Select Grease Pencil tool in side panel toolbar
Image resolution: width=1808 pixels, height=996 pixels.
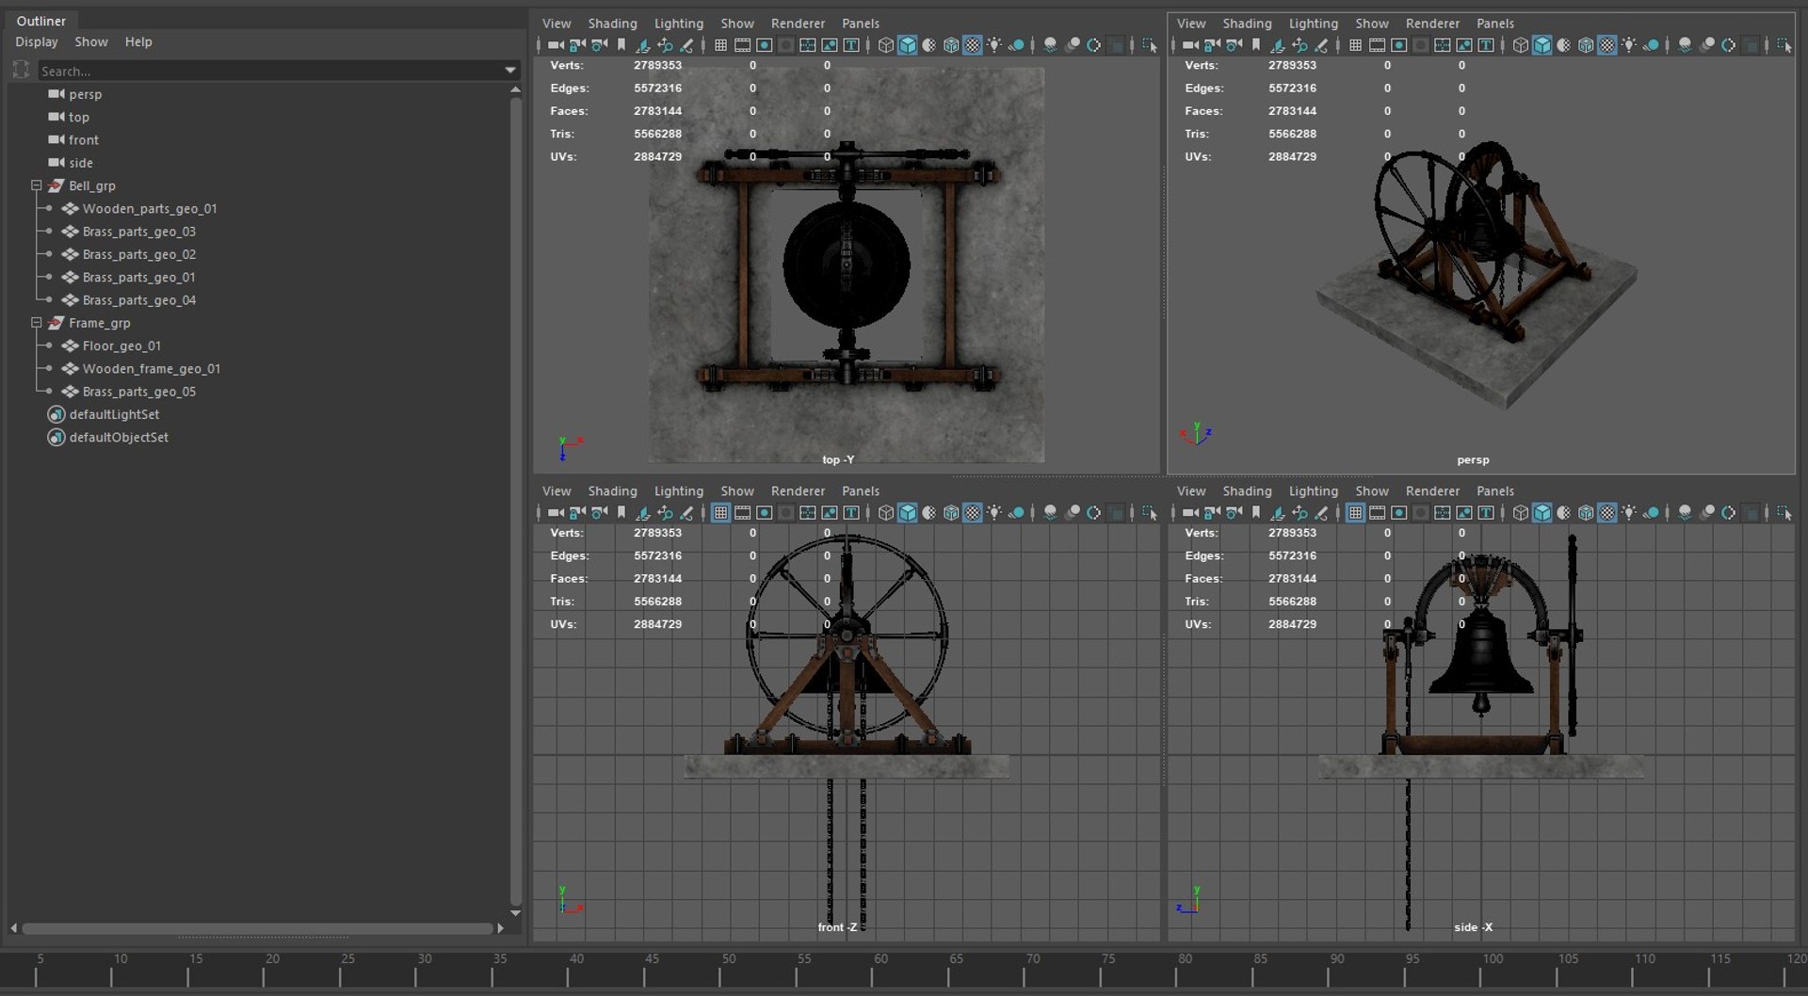[x=1321, y=513]
